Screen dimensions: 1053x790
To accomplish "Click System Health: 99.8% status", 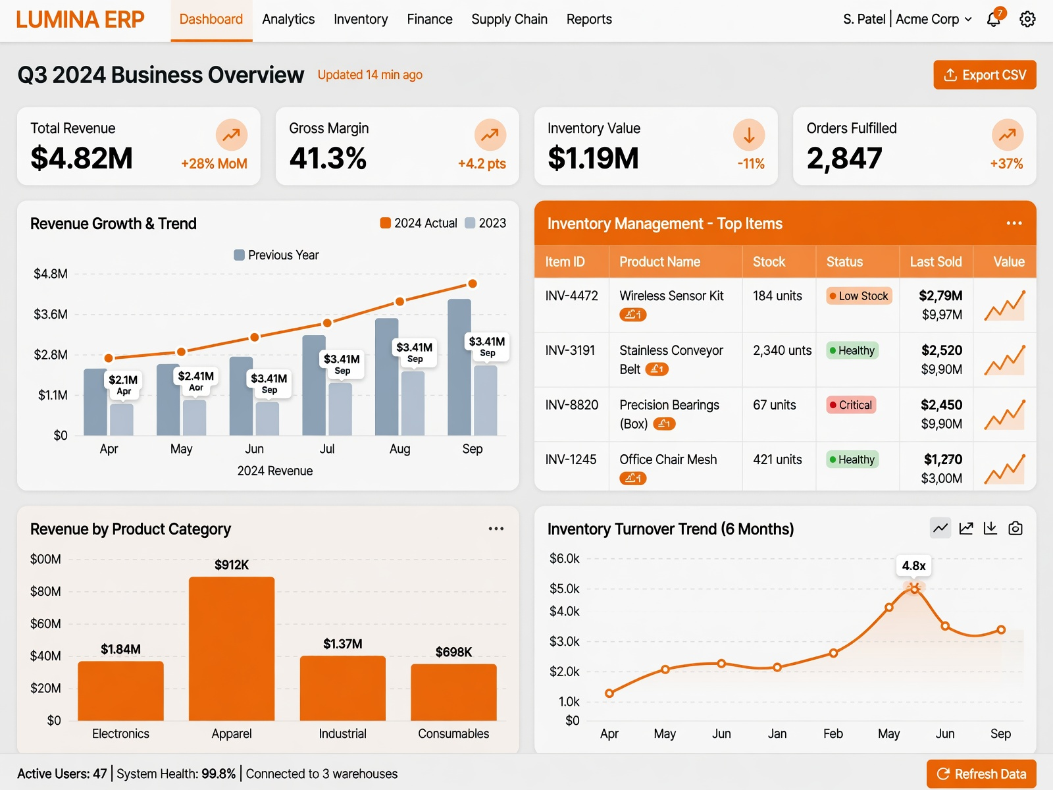I will click(x=176, y=774).
